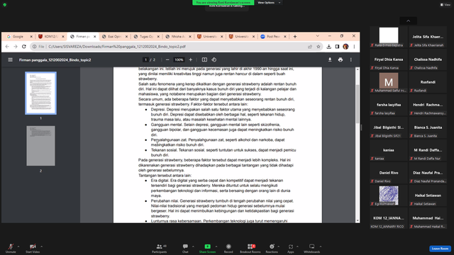Zoom out the PDF

(167, 59)
